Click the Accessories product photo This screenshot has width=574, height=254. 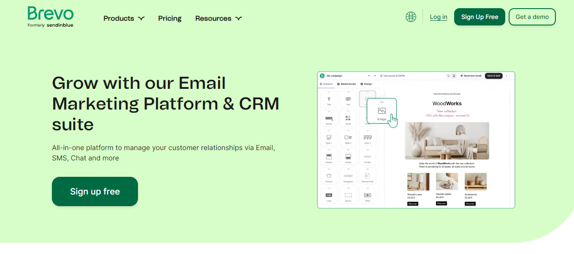coord(476,182)
